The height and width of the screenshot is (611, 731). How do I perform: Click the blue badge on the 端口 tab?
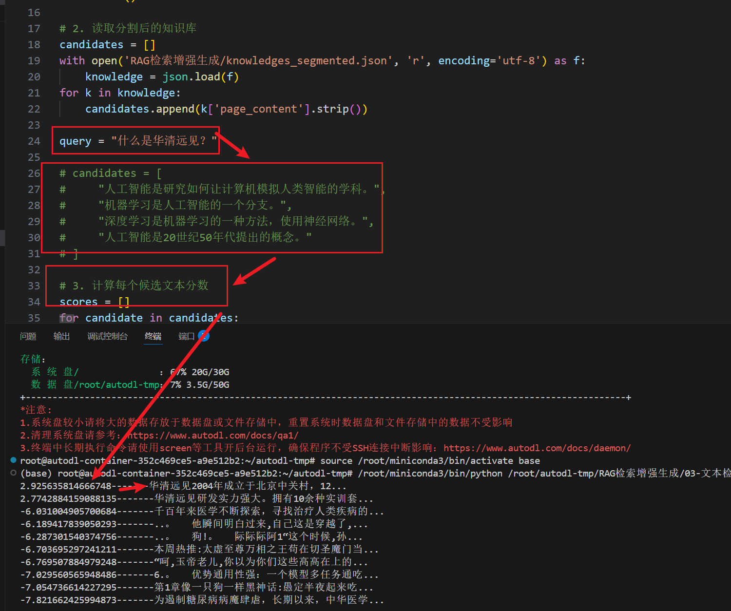(204, 336)
